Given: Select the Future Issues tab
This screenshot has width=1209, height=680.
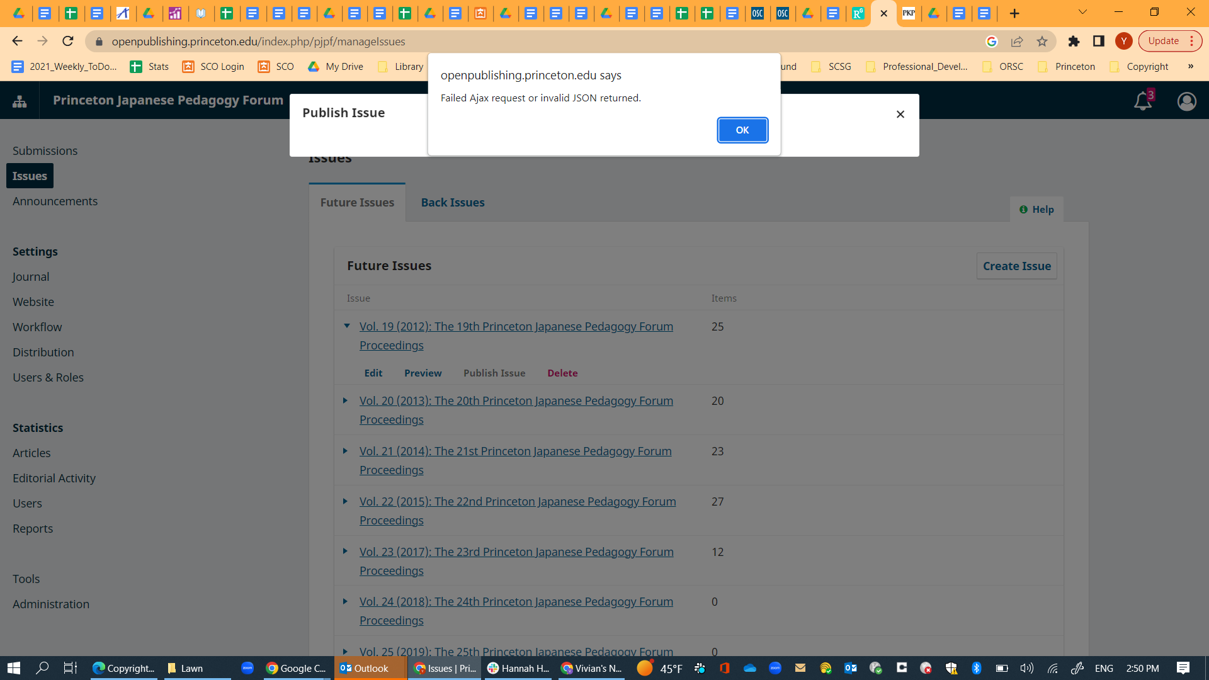Looking at the screenshot, I should [x=357, y=202].
